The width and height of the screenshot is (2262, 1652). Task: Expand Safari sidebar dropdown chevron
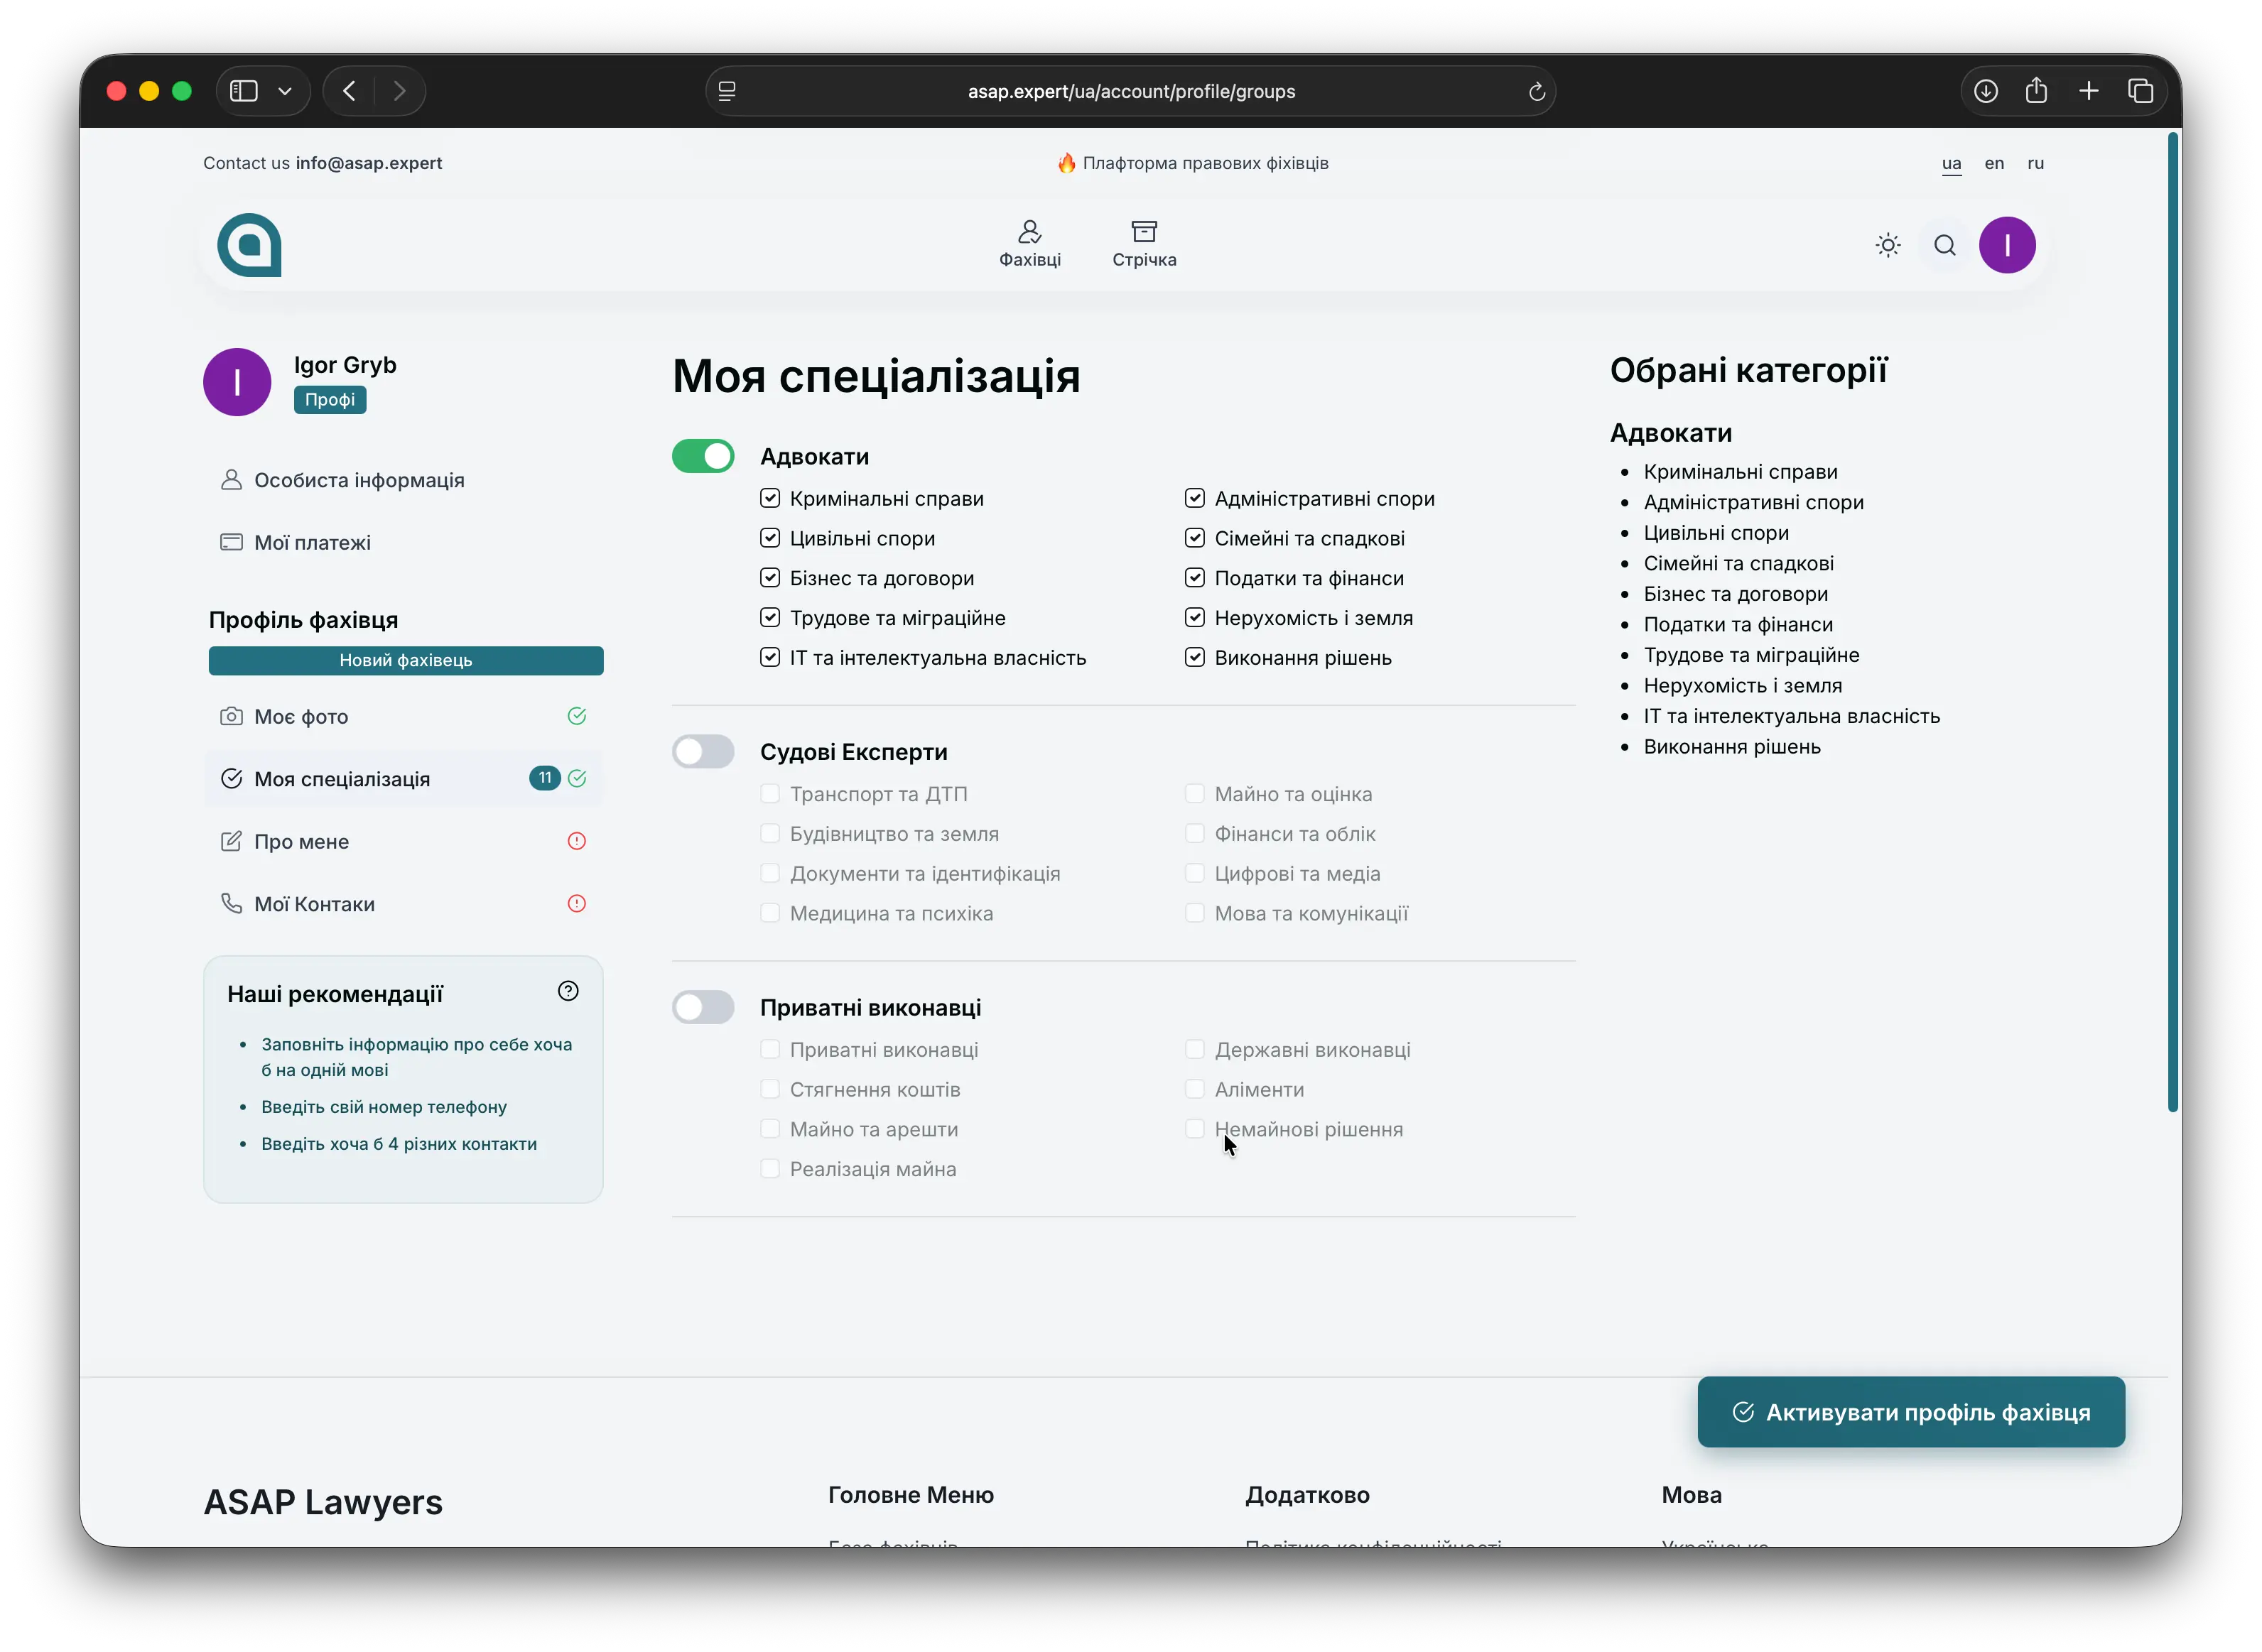point(285,91)
